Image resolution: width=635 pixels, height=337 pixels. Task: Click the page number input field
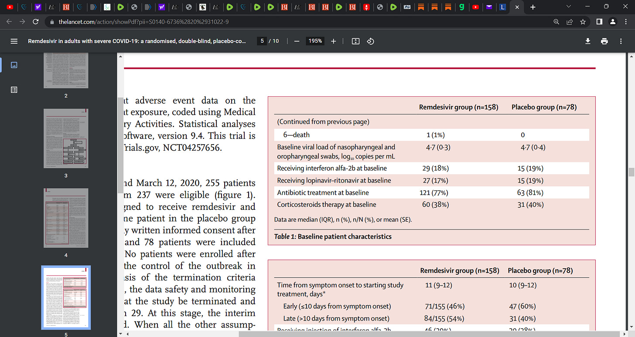coord(262,41)
